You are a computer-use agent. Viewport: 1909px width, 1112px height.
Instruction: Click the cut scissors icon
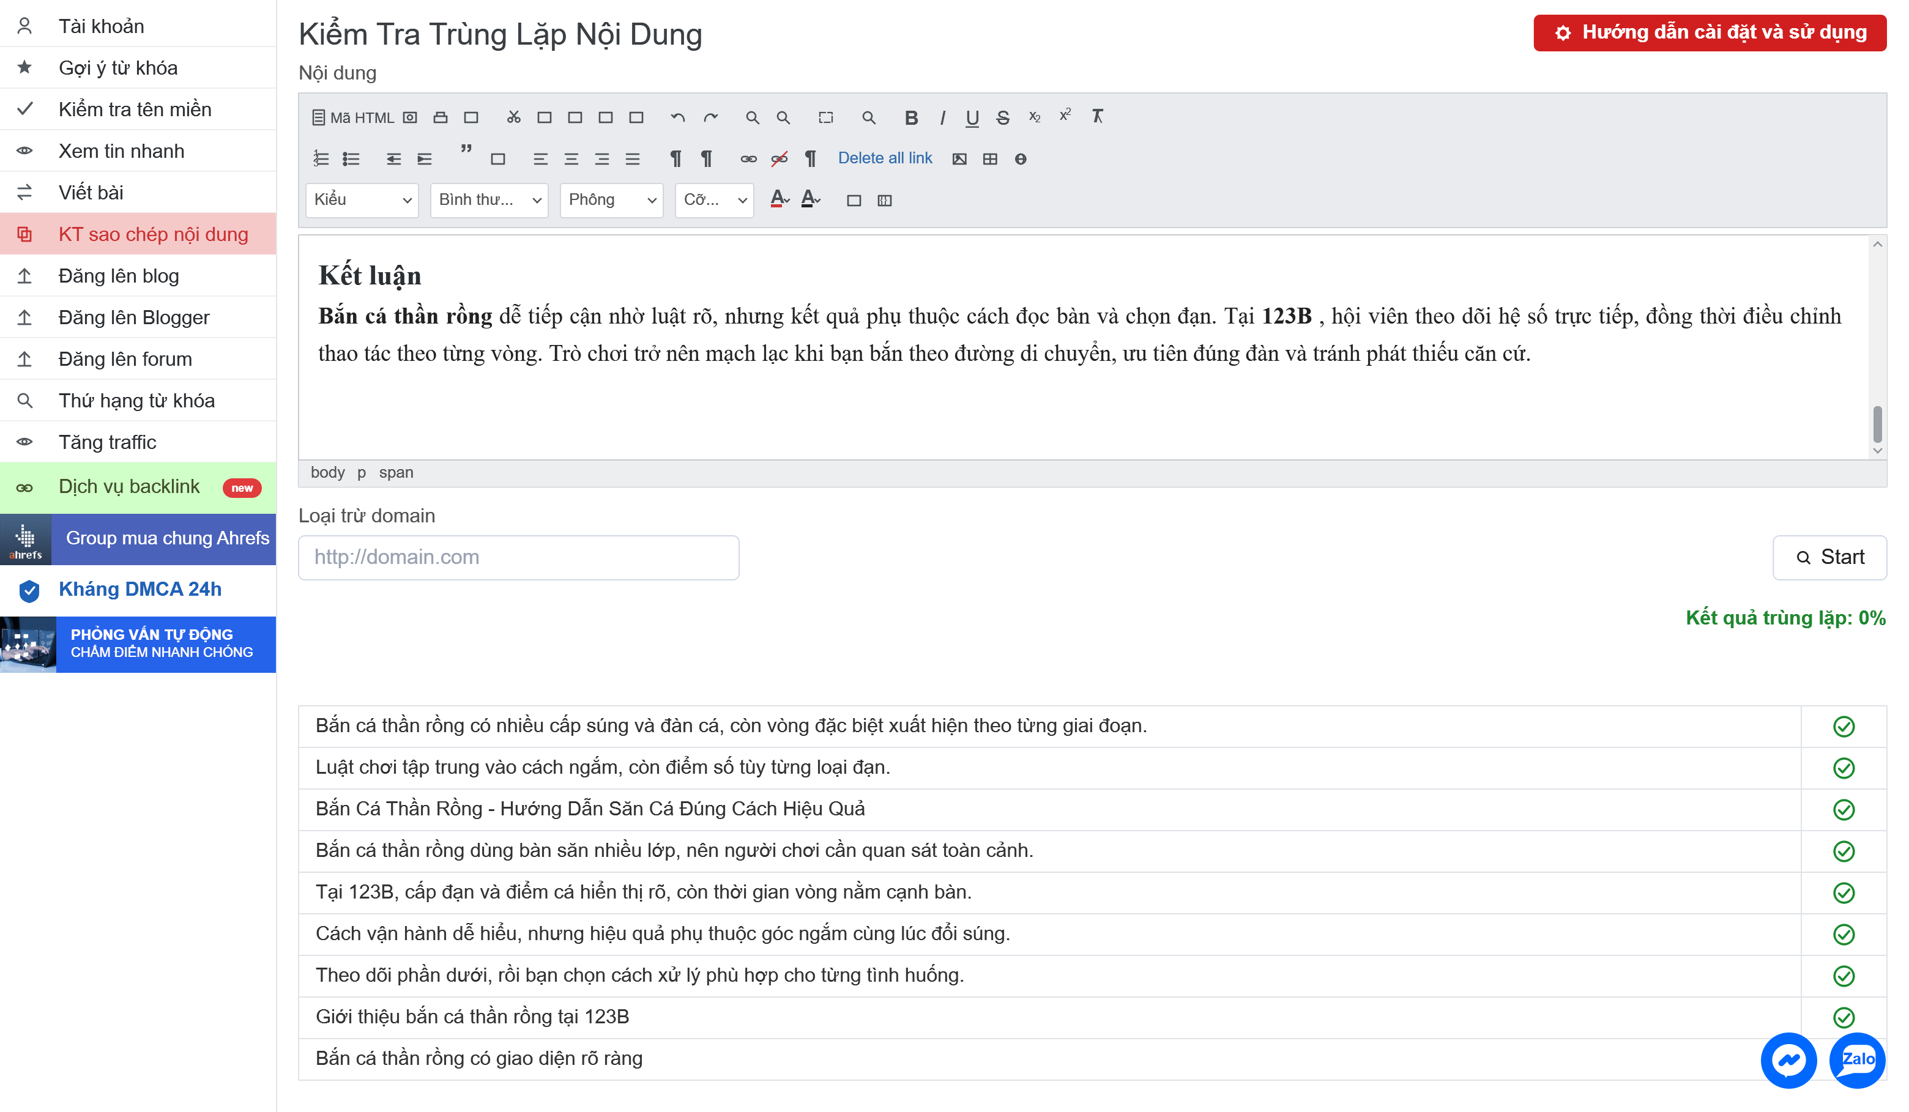[513, 117]
